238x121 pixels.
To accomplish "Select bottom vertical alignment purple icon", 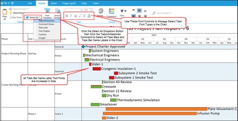I will click(x=145, y=10).
